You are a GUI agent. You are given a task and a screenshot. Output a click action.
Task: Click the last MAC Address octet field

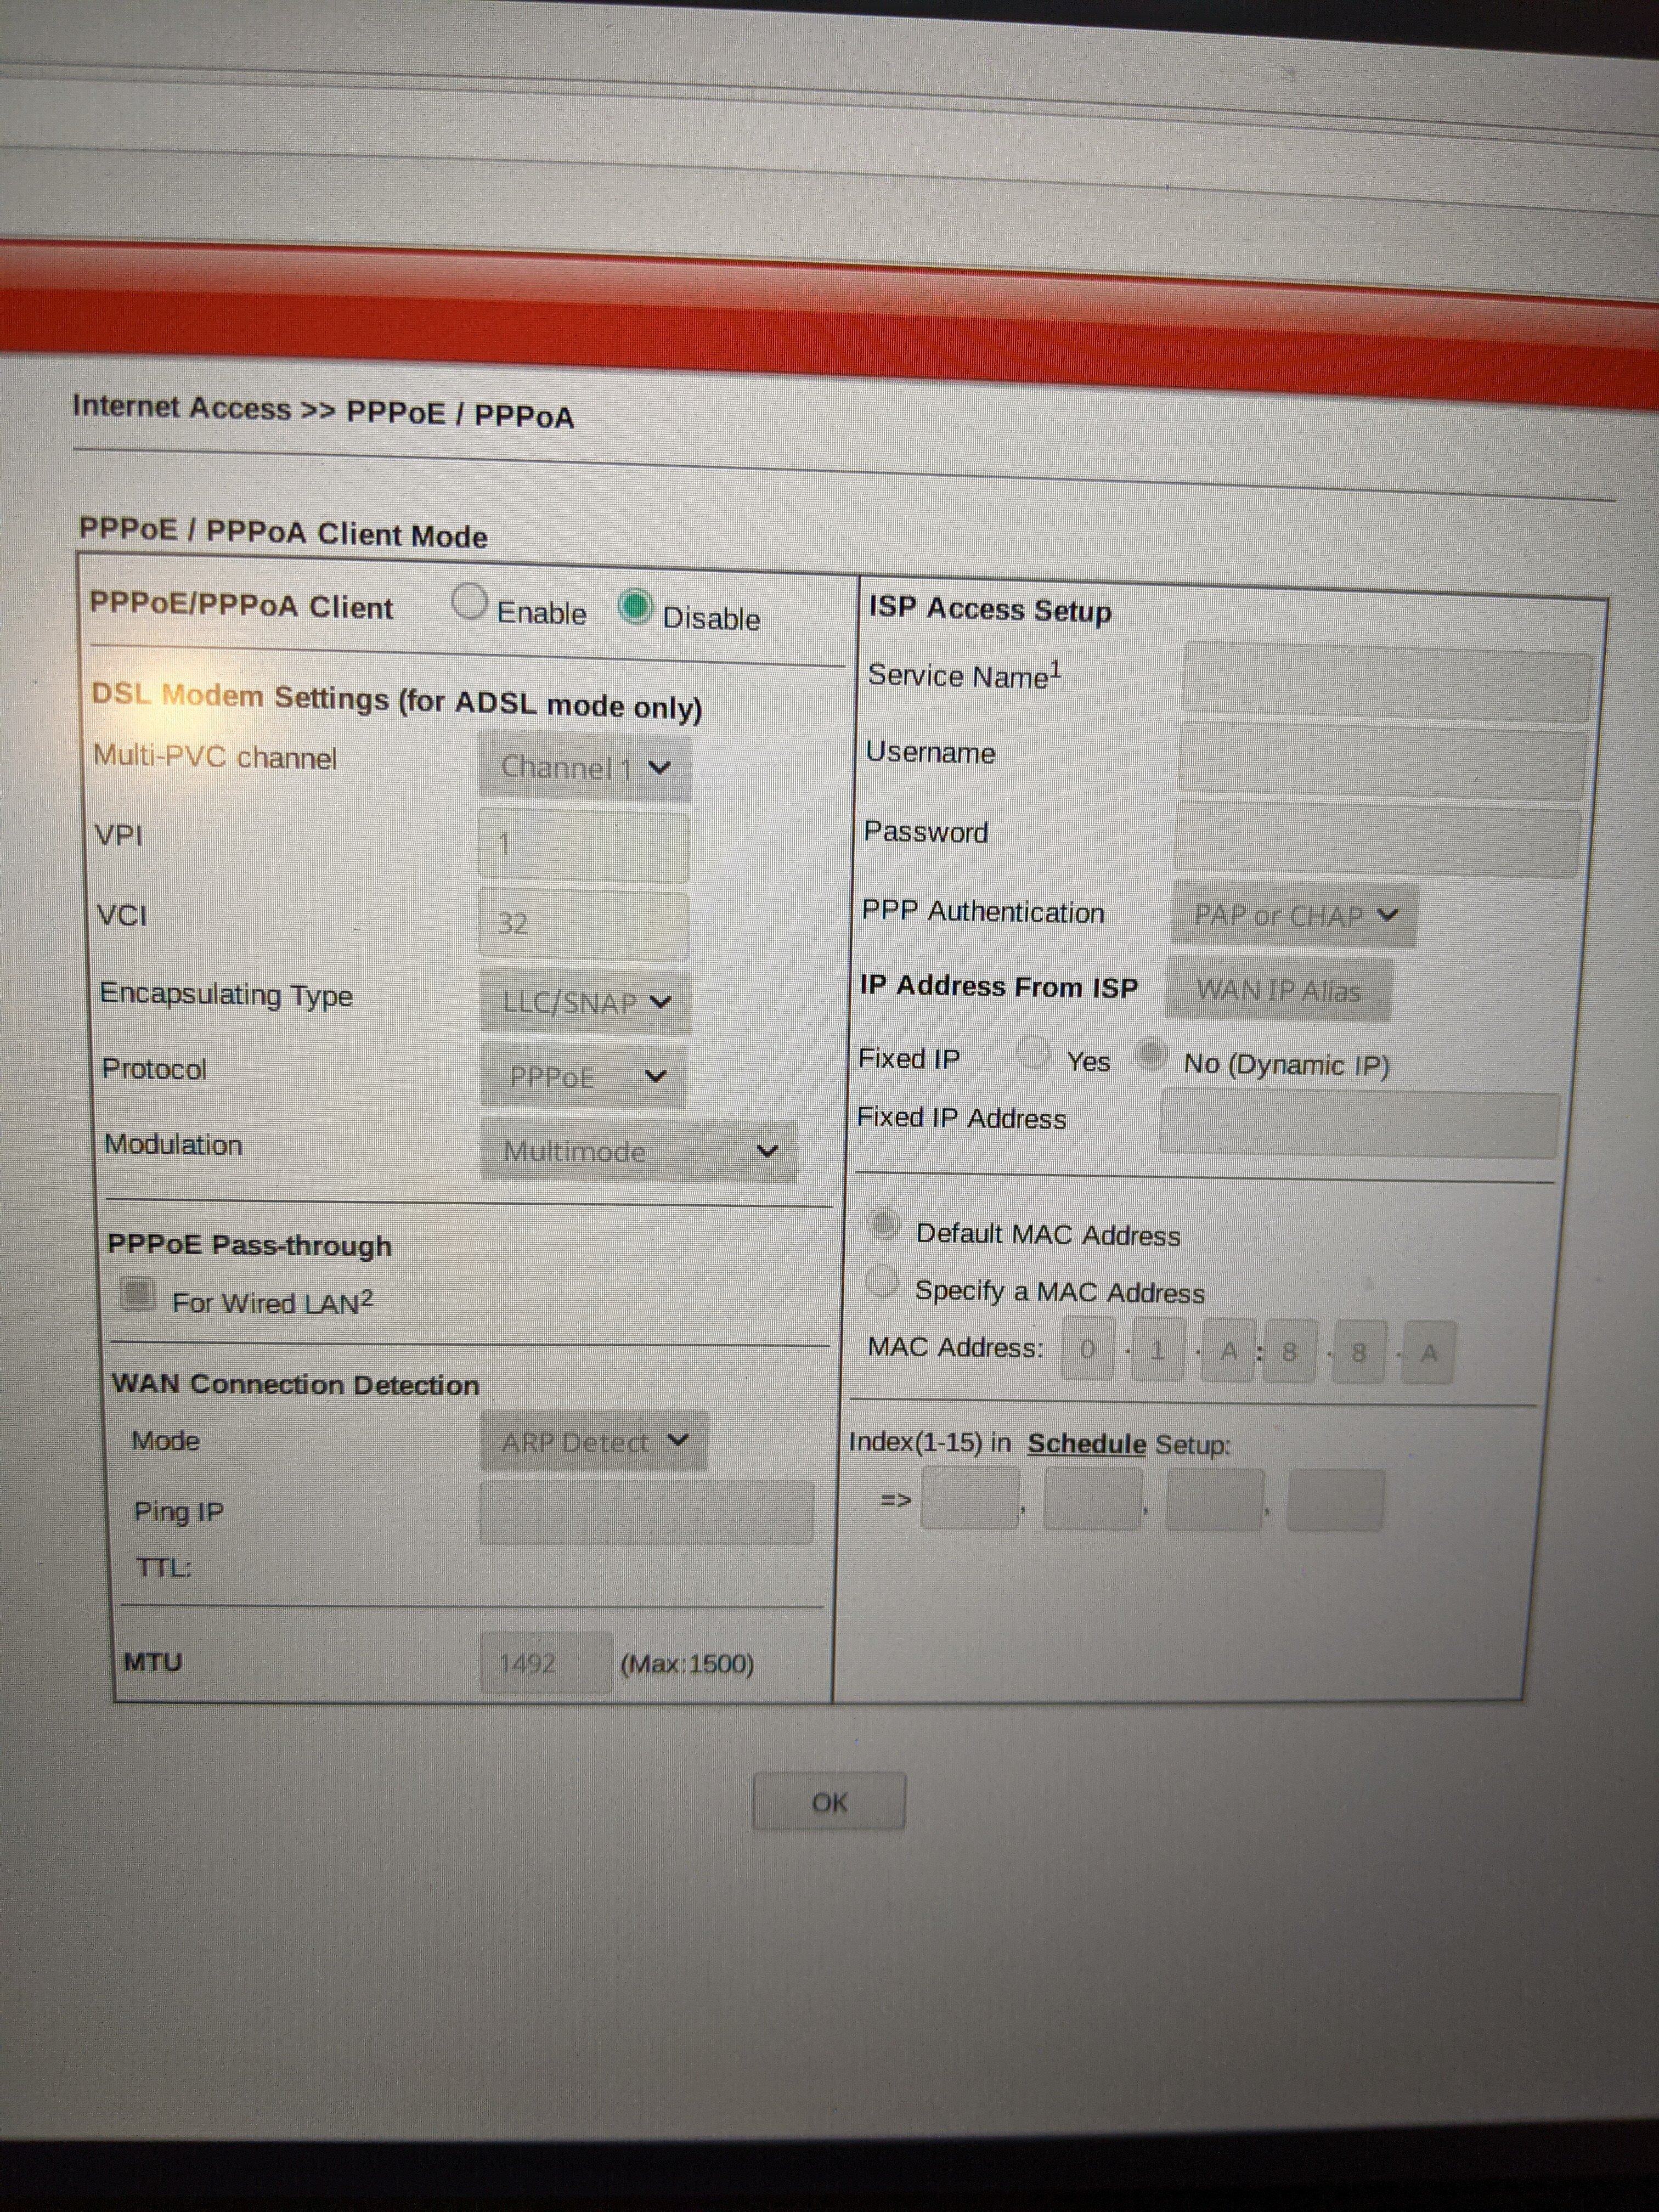1429,1353
